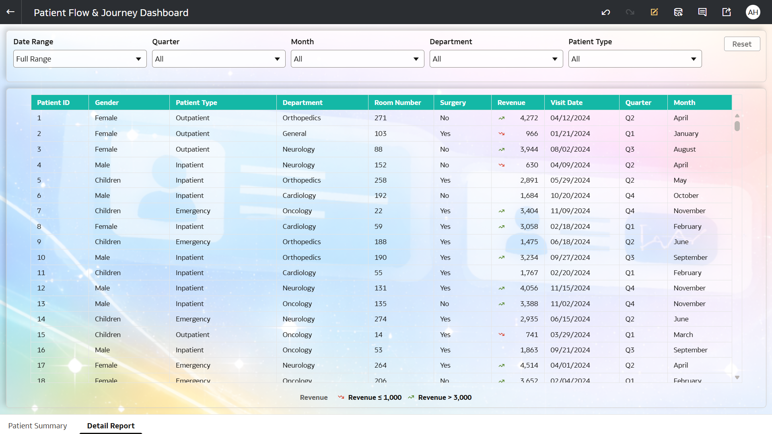Toggle the Revenue ≤ 1,000 legend item
Viewport: 772px width, 434px height.
click(369, 397)
